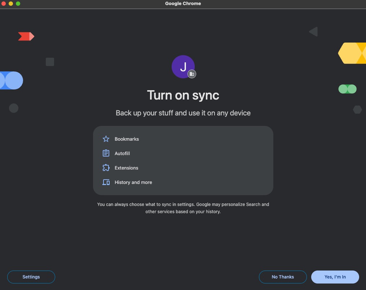Open sync Settings button
Image resolution: width=366 pixels, height=290 pixels.
pyautogui.click(x=31, y=277)
